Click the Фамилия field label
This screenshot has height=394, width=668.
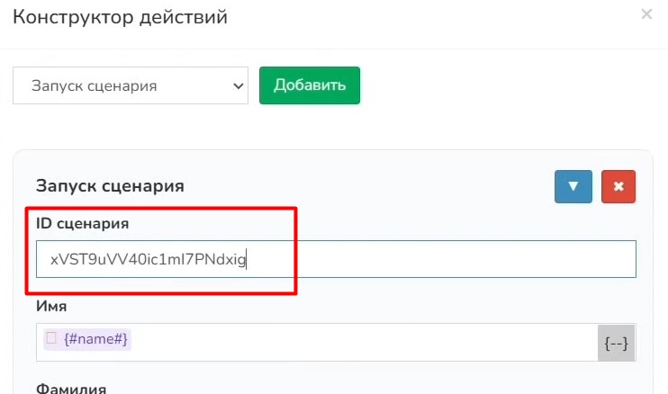tap(71, 389)
